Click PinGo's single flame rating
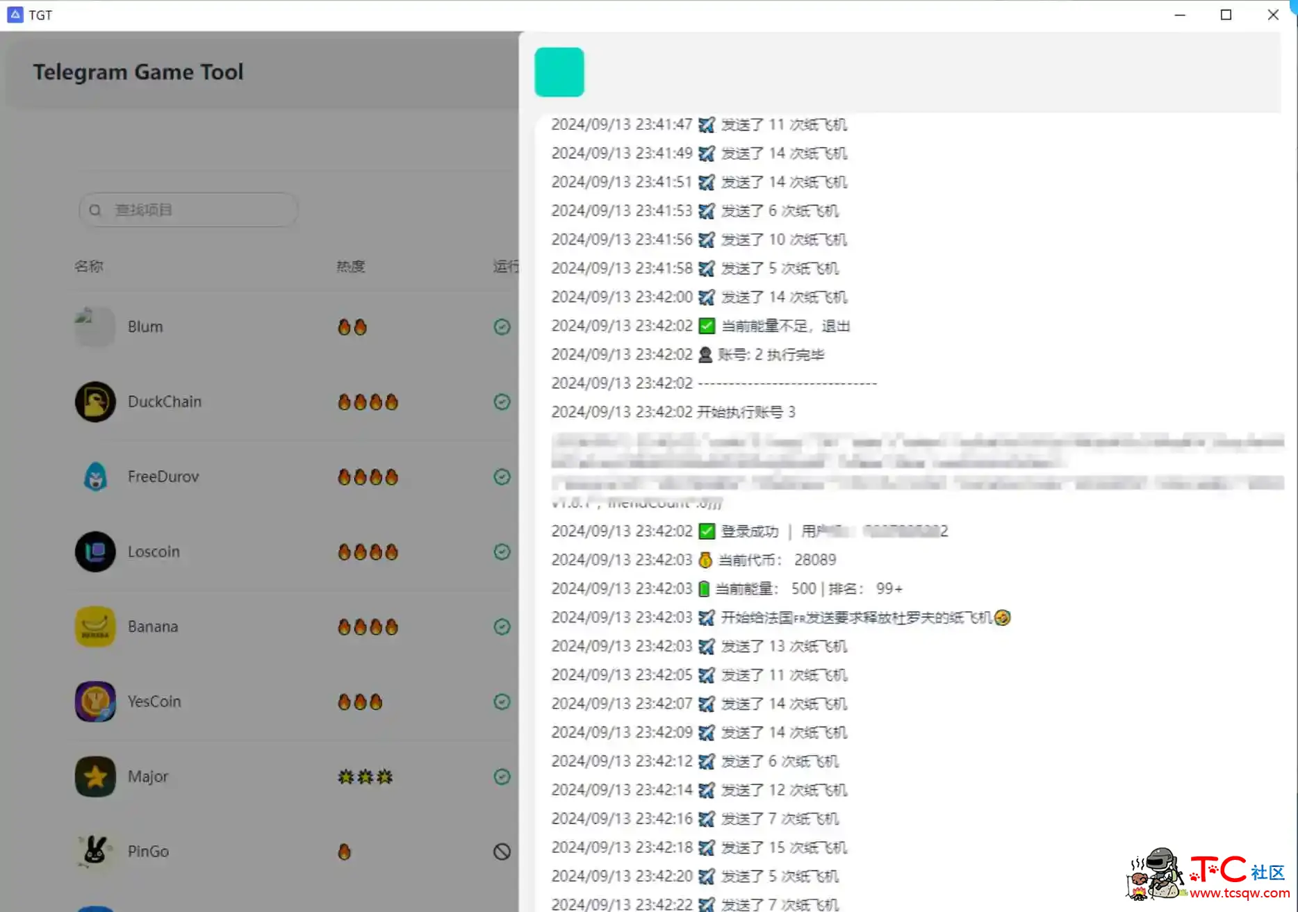 pos(345,852)
